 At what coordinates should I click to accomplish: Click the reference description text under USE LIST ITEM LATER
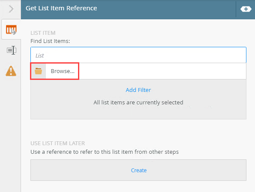click(x=105, y=152)
